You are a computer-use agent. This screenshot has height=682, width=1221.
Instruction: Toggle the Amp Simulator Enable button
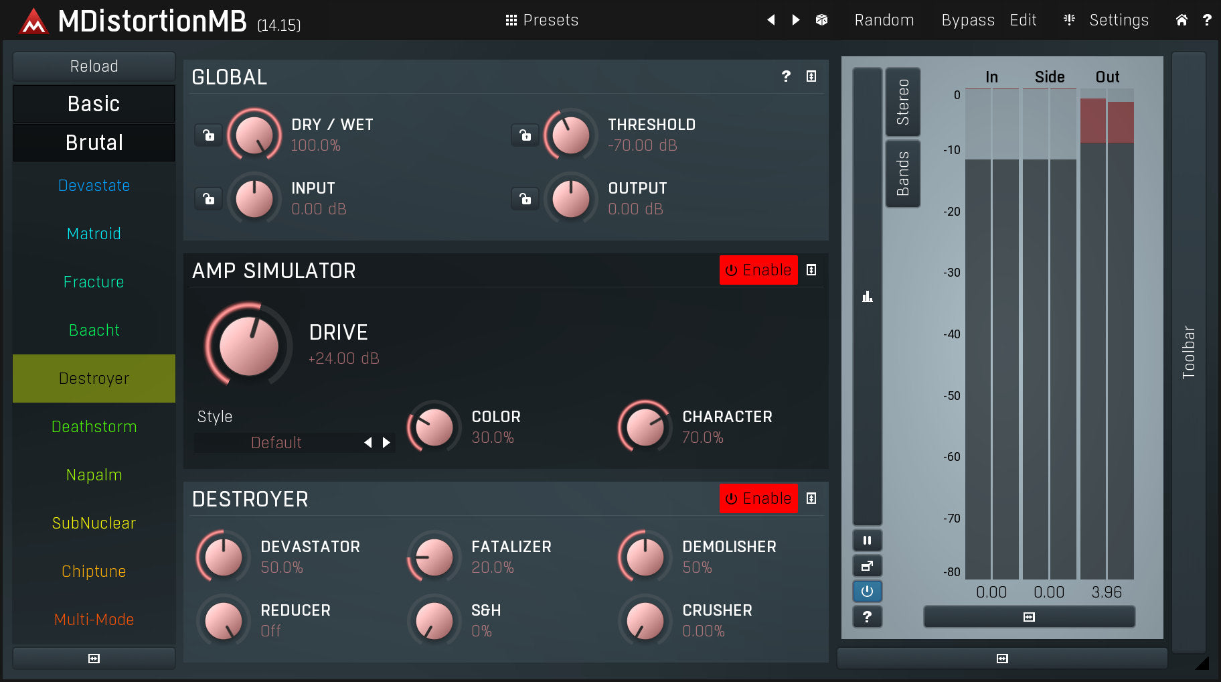(758, 270)
